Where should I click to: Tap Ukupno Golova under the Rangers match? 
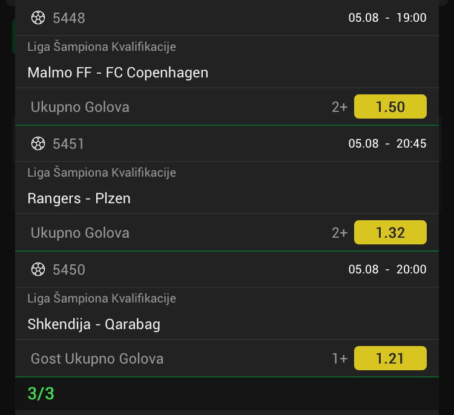[80, 233]
